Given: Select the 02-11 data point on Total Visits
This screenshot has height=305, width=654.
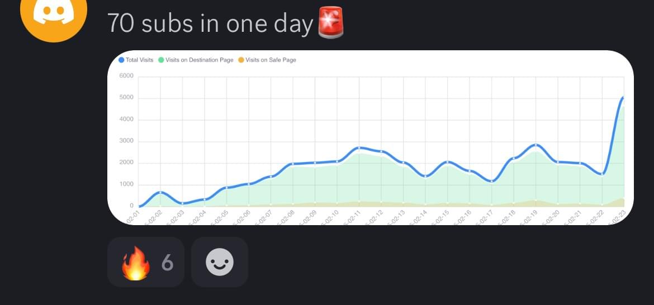Looking at the screenshot, I should [359, 147].
